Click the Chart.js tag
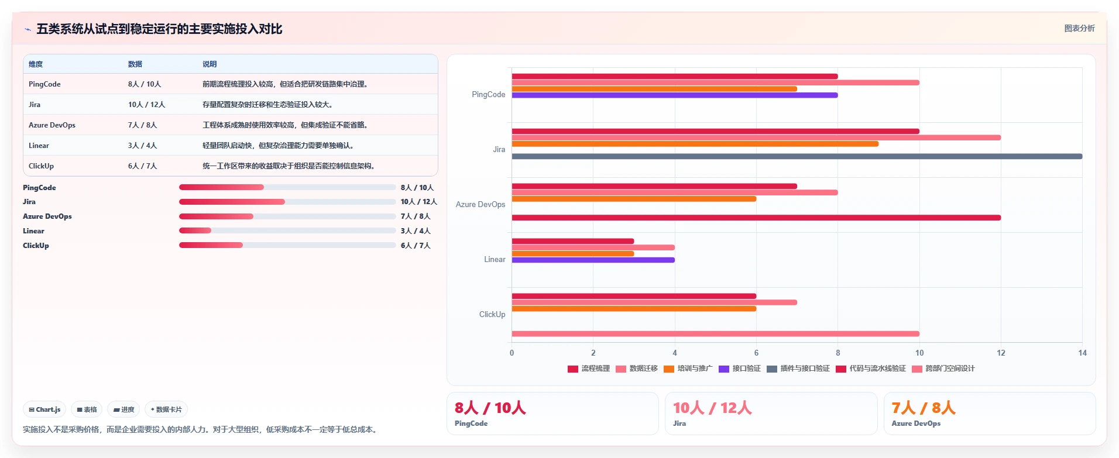1119x458 pixels. 44,409
